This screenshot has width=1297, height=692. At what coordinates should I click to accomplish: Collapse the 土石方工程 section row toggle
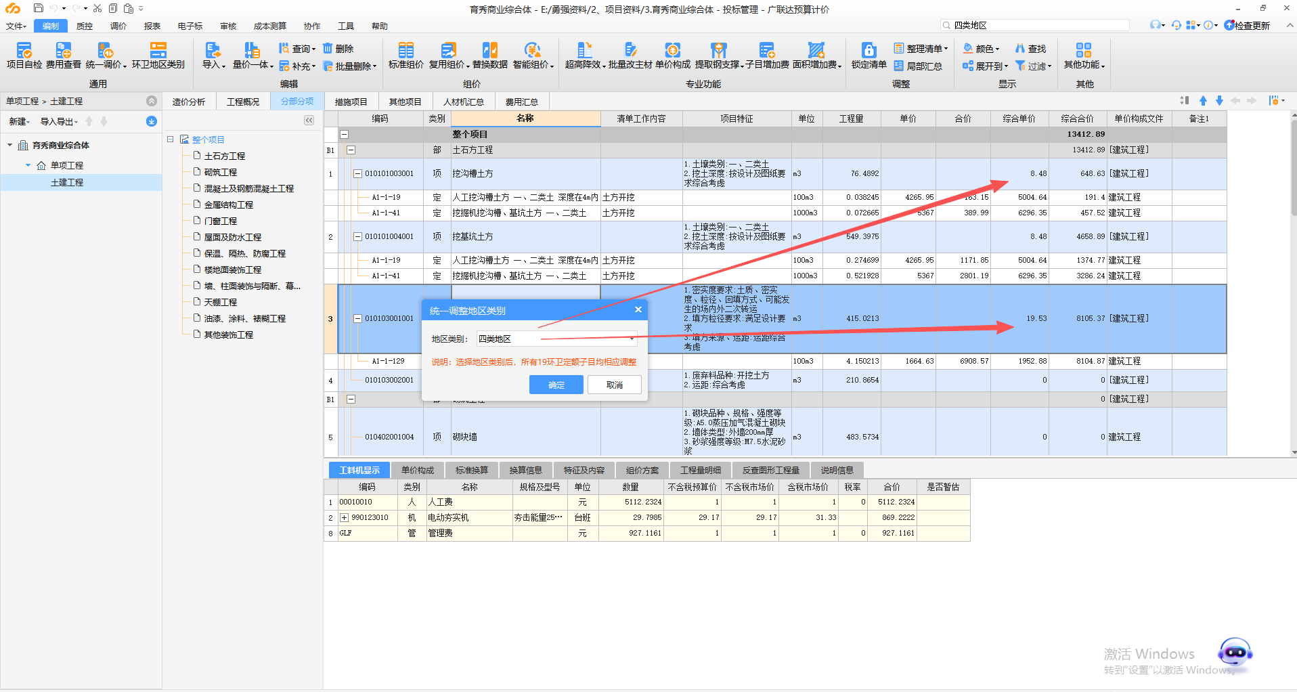click(351, 150)
